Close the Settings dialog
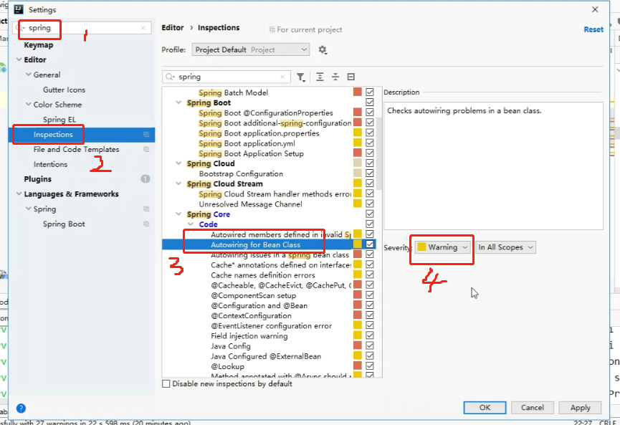 [595, 9]
